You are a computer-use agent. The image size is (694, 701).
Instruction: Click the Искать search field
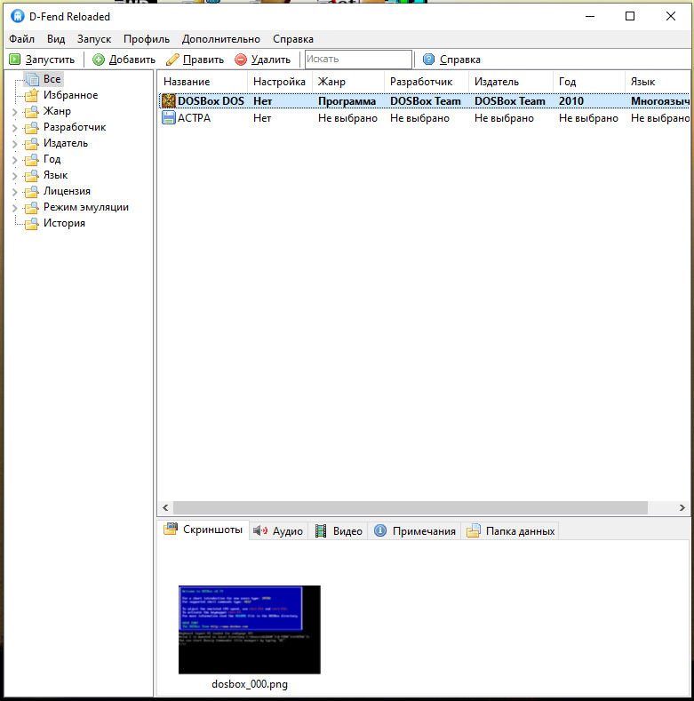[358, 59]
